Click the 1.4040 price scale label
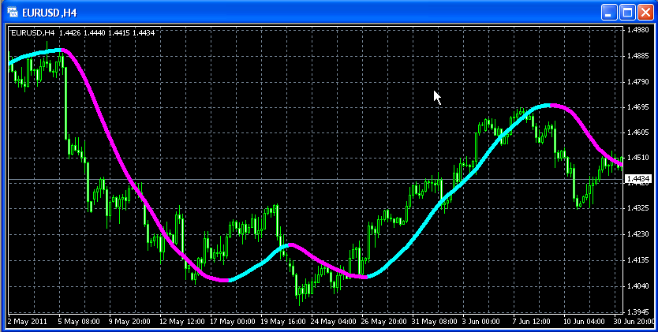The height and width of the screenshot is (332, 658). pyautogui.click(x=639, y=286)
